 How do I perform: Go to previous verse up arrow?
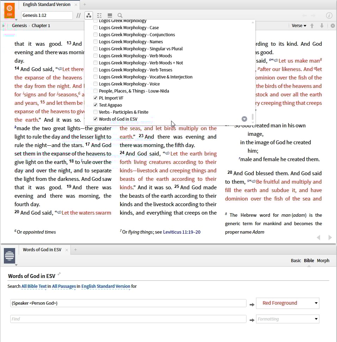312,26
